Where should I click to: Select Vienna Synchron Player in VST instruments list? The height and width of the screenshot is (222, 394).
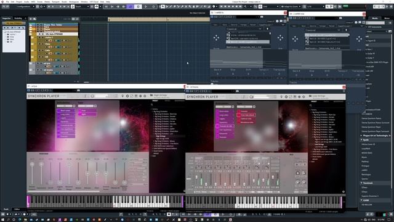[x=371, y=127]
